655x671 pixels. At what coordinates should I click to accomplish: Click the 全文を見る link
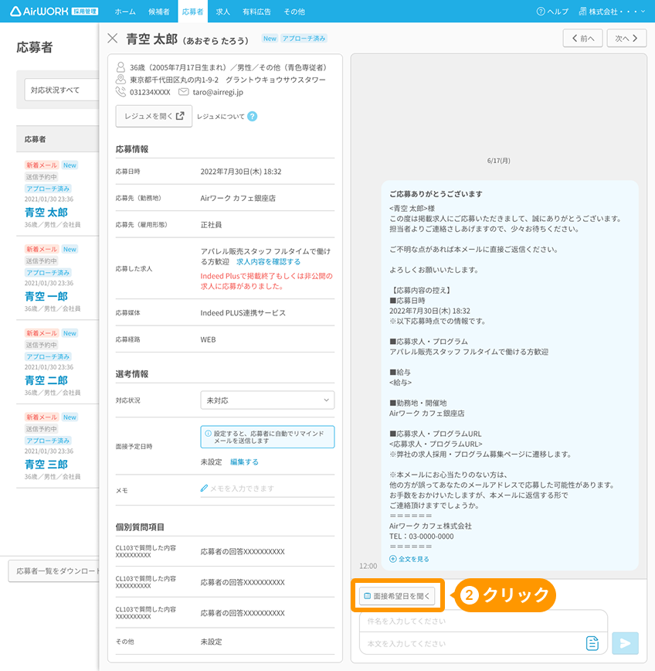(x=413, y=559)
